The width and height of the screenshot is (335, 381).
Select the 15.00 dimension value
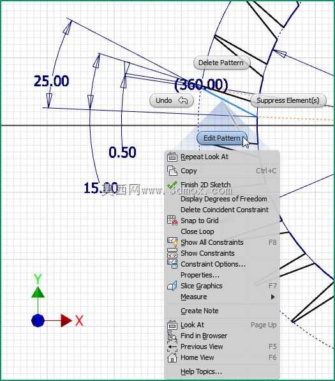[101, 188]
